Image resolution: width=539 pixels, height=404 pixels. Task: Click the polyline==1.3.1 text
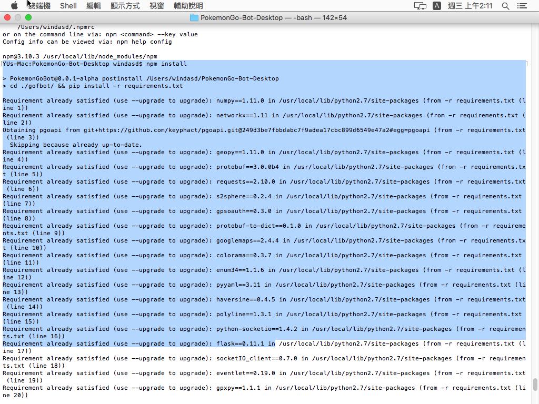[x=244, y=315]
